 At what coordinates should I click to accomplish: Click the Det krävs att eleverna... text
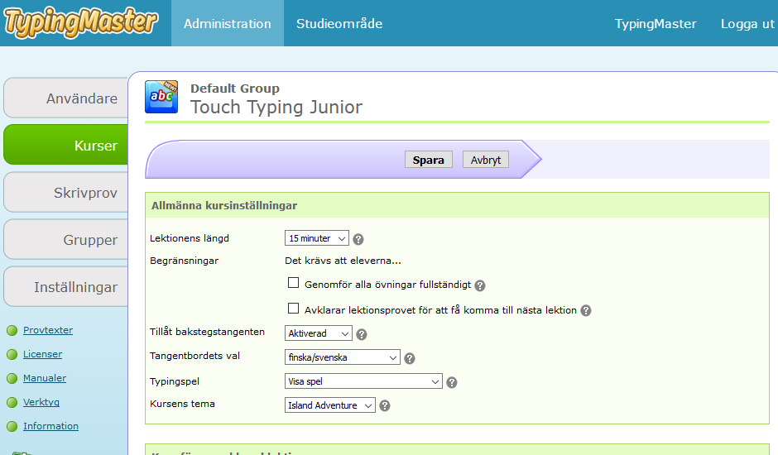(343, 261)
